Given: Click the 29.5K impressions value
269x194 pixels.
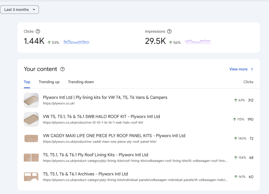Looking at the screenshot, I should pyautogui.click(x=156, y=41).
